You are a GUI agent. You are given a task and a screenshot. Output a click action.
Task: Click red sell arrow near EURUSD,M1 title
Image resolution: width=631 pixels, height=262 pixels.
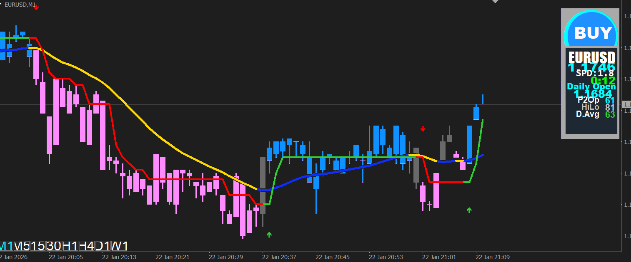point(36,7)
